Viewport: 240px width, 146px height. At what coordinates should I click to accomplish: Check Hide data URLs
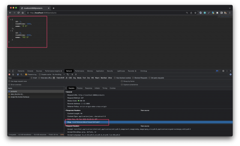point(39,78)
